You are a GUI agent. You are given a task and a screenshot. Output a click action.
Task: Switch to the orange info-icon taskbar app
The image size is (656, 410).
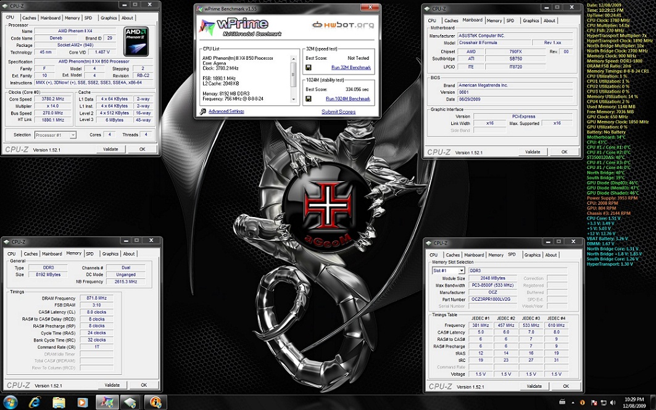click(156, 402)
